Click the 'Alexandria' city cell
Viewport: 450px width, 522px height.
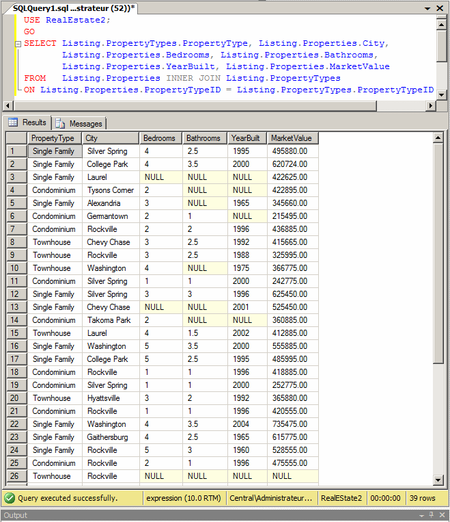click(x=111, y=203)
